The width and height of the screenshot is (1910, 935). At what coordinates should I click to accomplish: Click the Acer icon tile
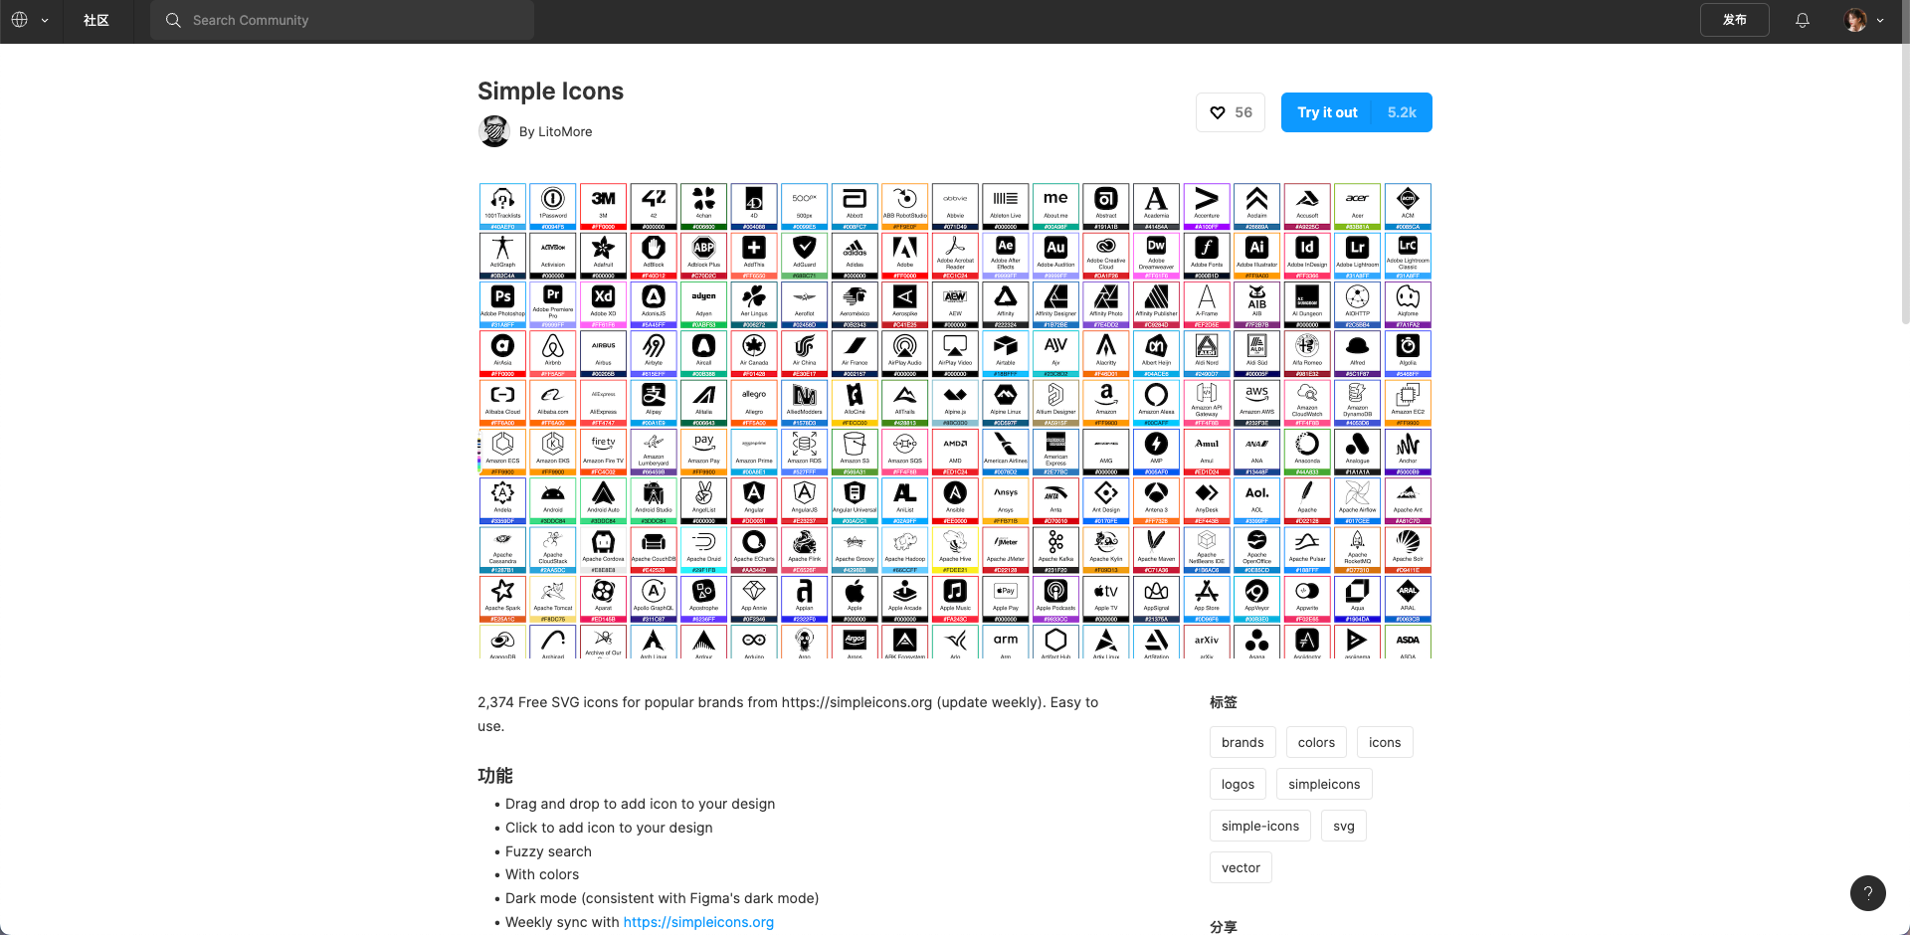point(1358,207)
